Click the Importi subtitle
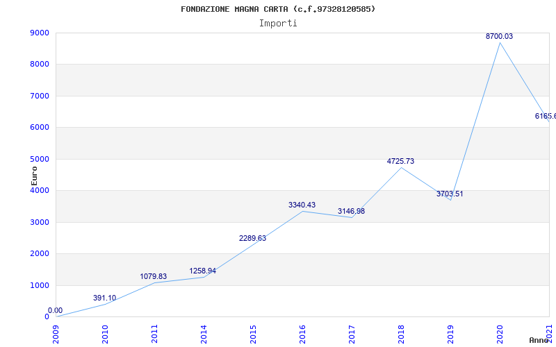 278,24
